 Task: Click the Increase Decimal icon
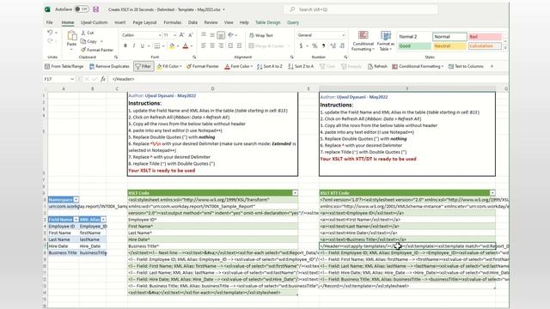[x=333, y=45]
